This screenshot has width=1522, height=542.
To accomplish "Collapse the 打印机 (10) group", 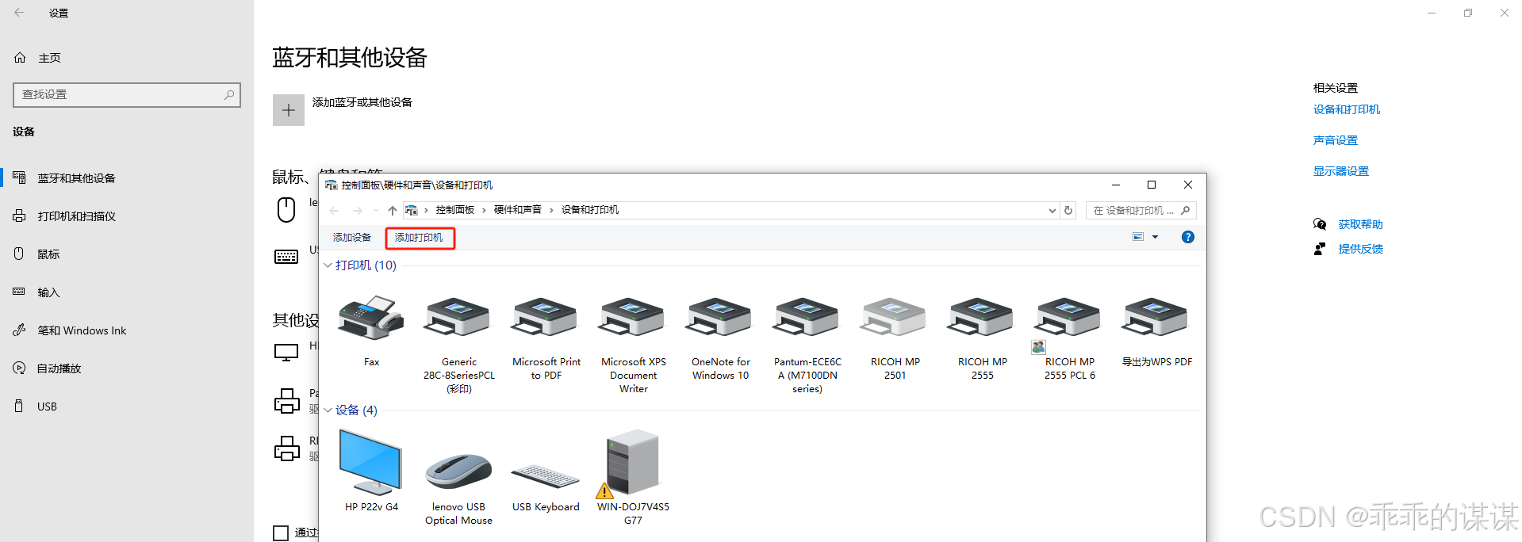I will (328, 265).
